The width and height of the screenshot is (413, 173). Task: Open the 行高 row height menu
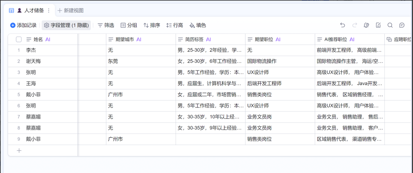(175, 25)
